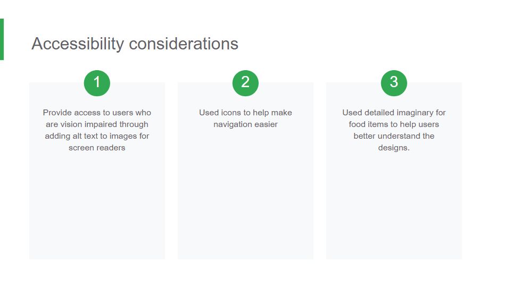Click 'screen readers' text in first card
511x287 pixels.
(x=97, y=148)
